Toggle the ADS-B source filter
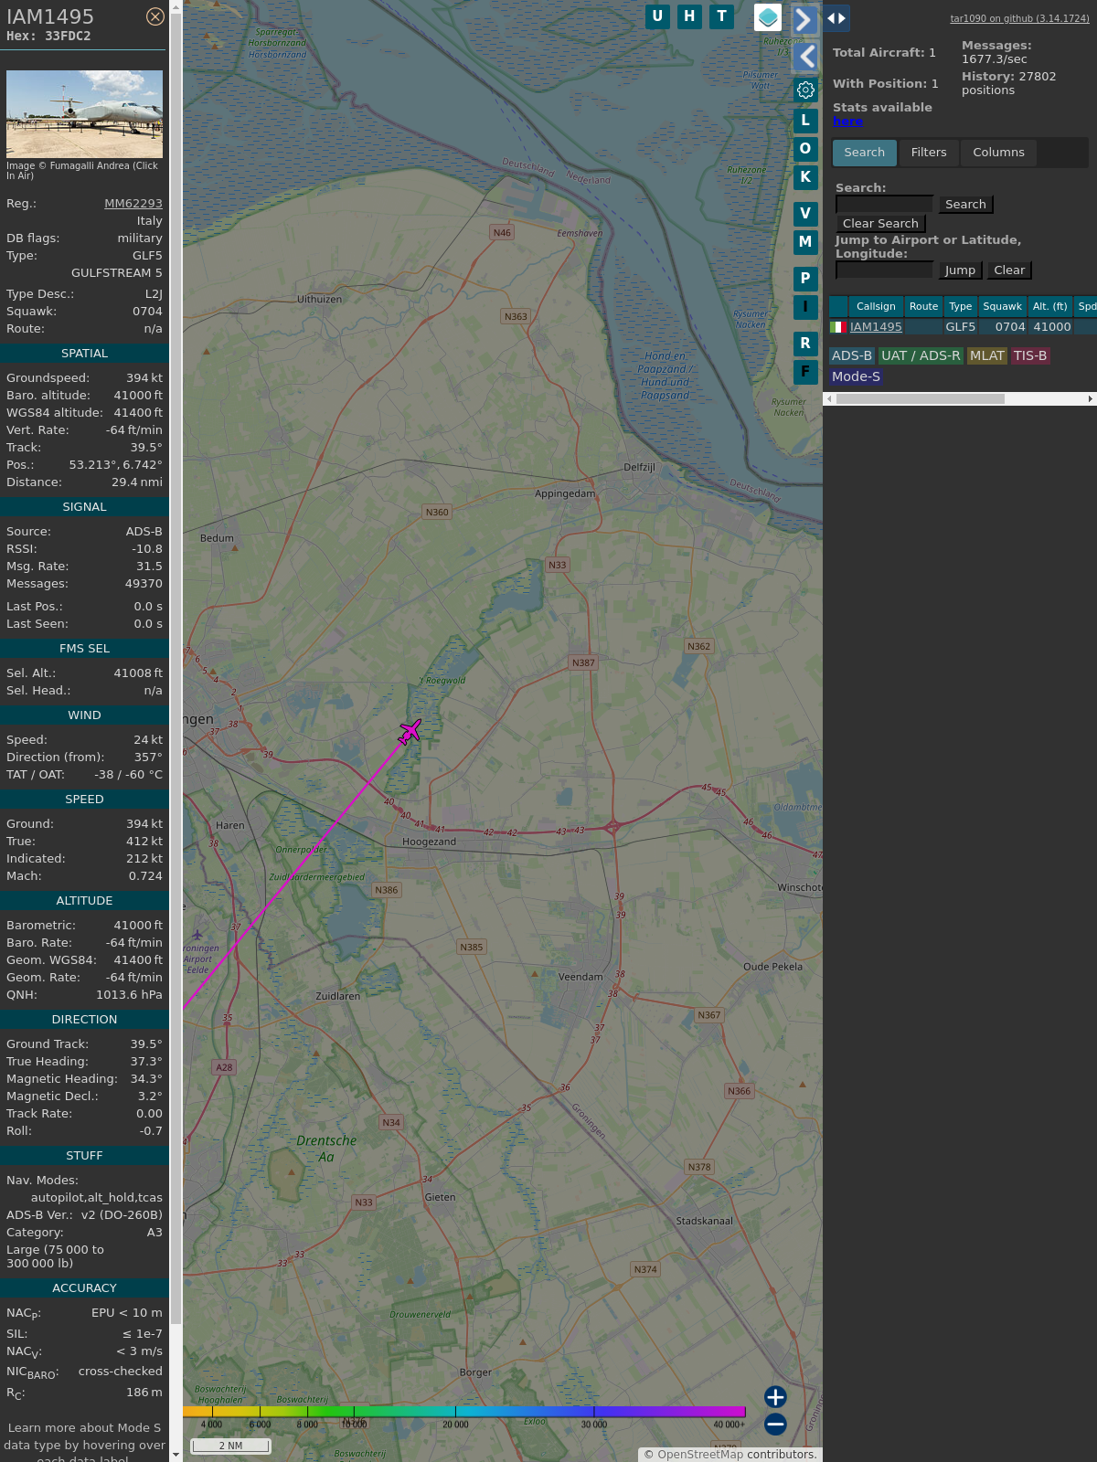The image size is (1097, 1462). pos(852,355)
